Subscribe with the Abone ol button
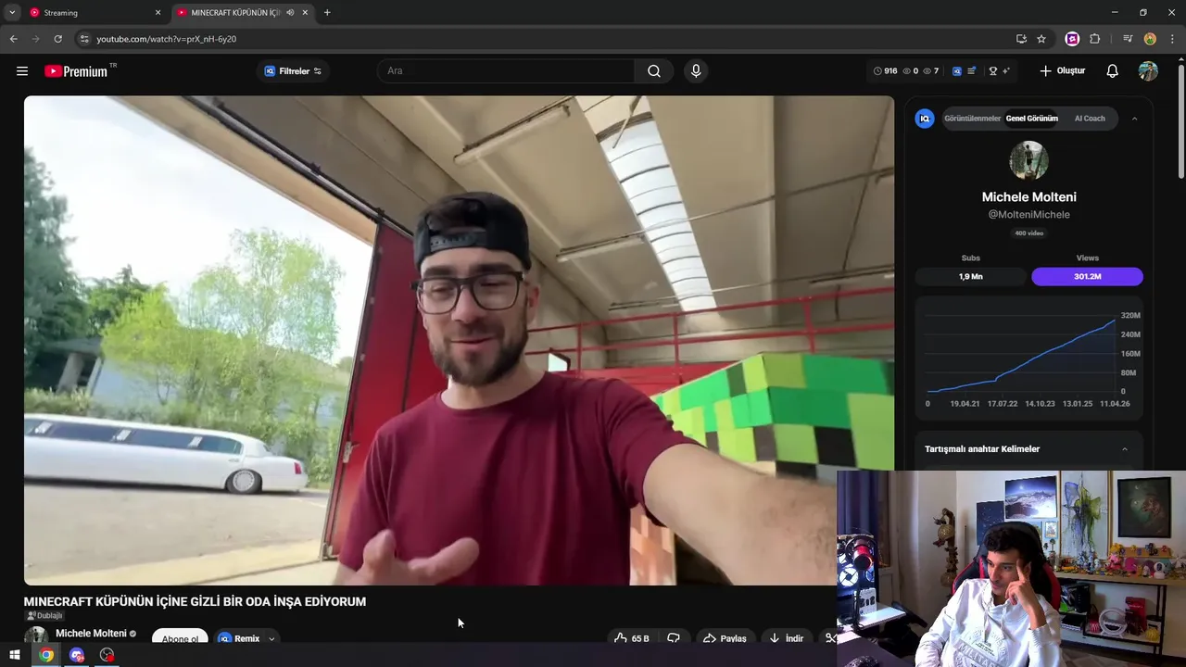The image size is (1186, 667). [181, 638]
